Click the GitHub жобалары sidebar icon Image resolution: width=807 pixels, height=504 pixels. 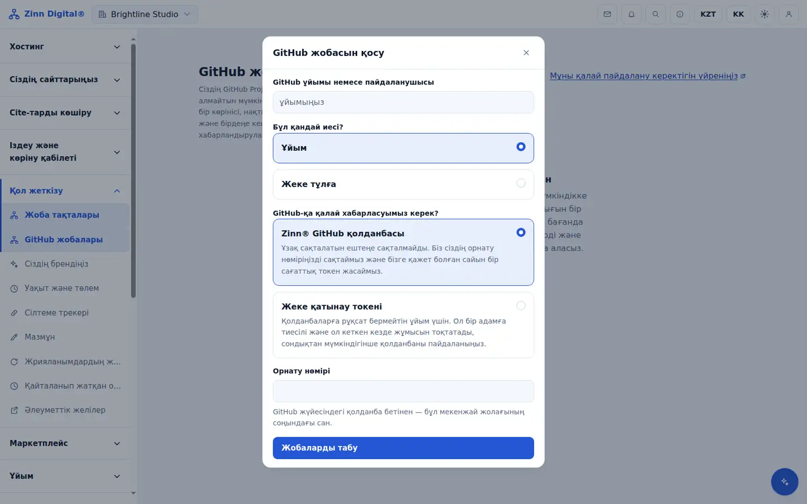(14, 240)
